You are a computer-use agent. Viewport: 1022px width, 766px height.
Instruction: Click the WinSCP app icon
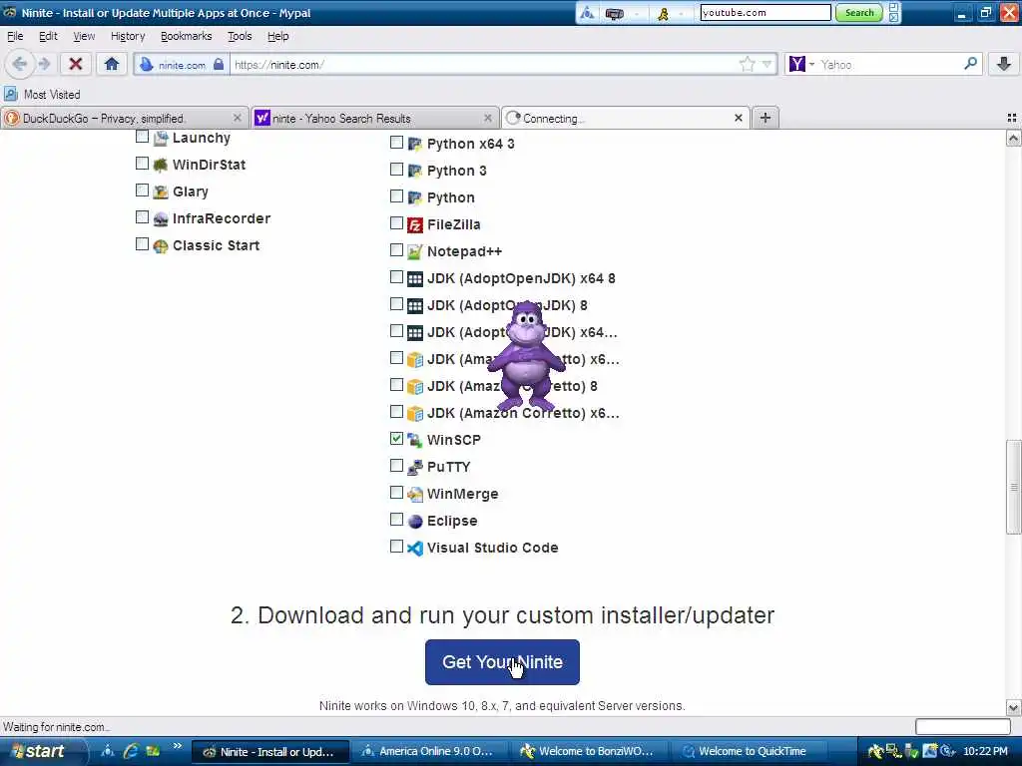click(415, 440)
